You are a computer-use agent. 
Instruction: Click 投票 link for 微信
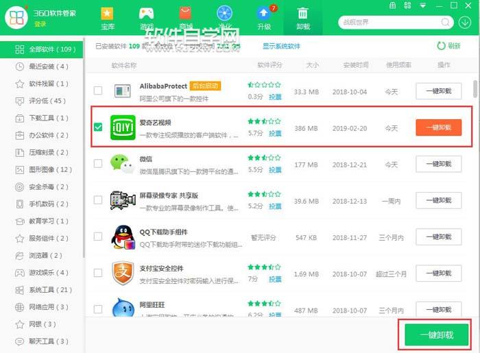pos(275,170)
